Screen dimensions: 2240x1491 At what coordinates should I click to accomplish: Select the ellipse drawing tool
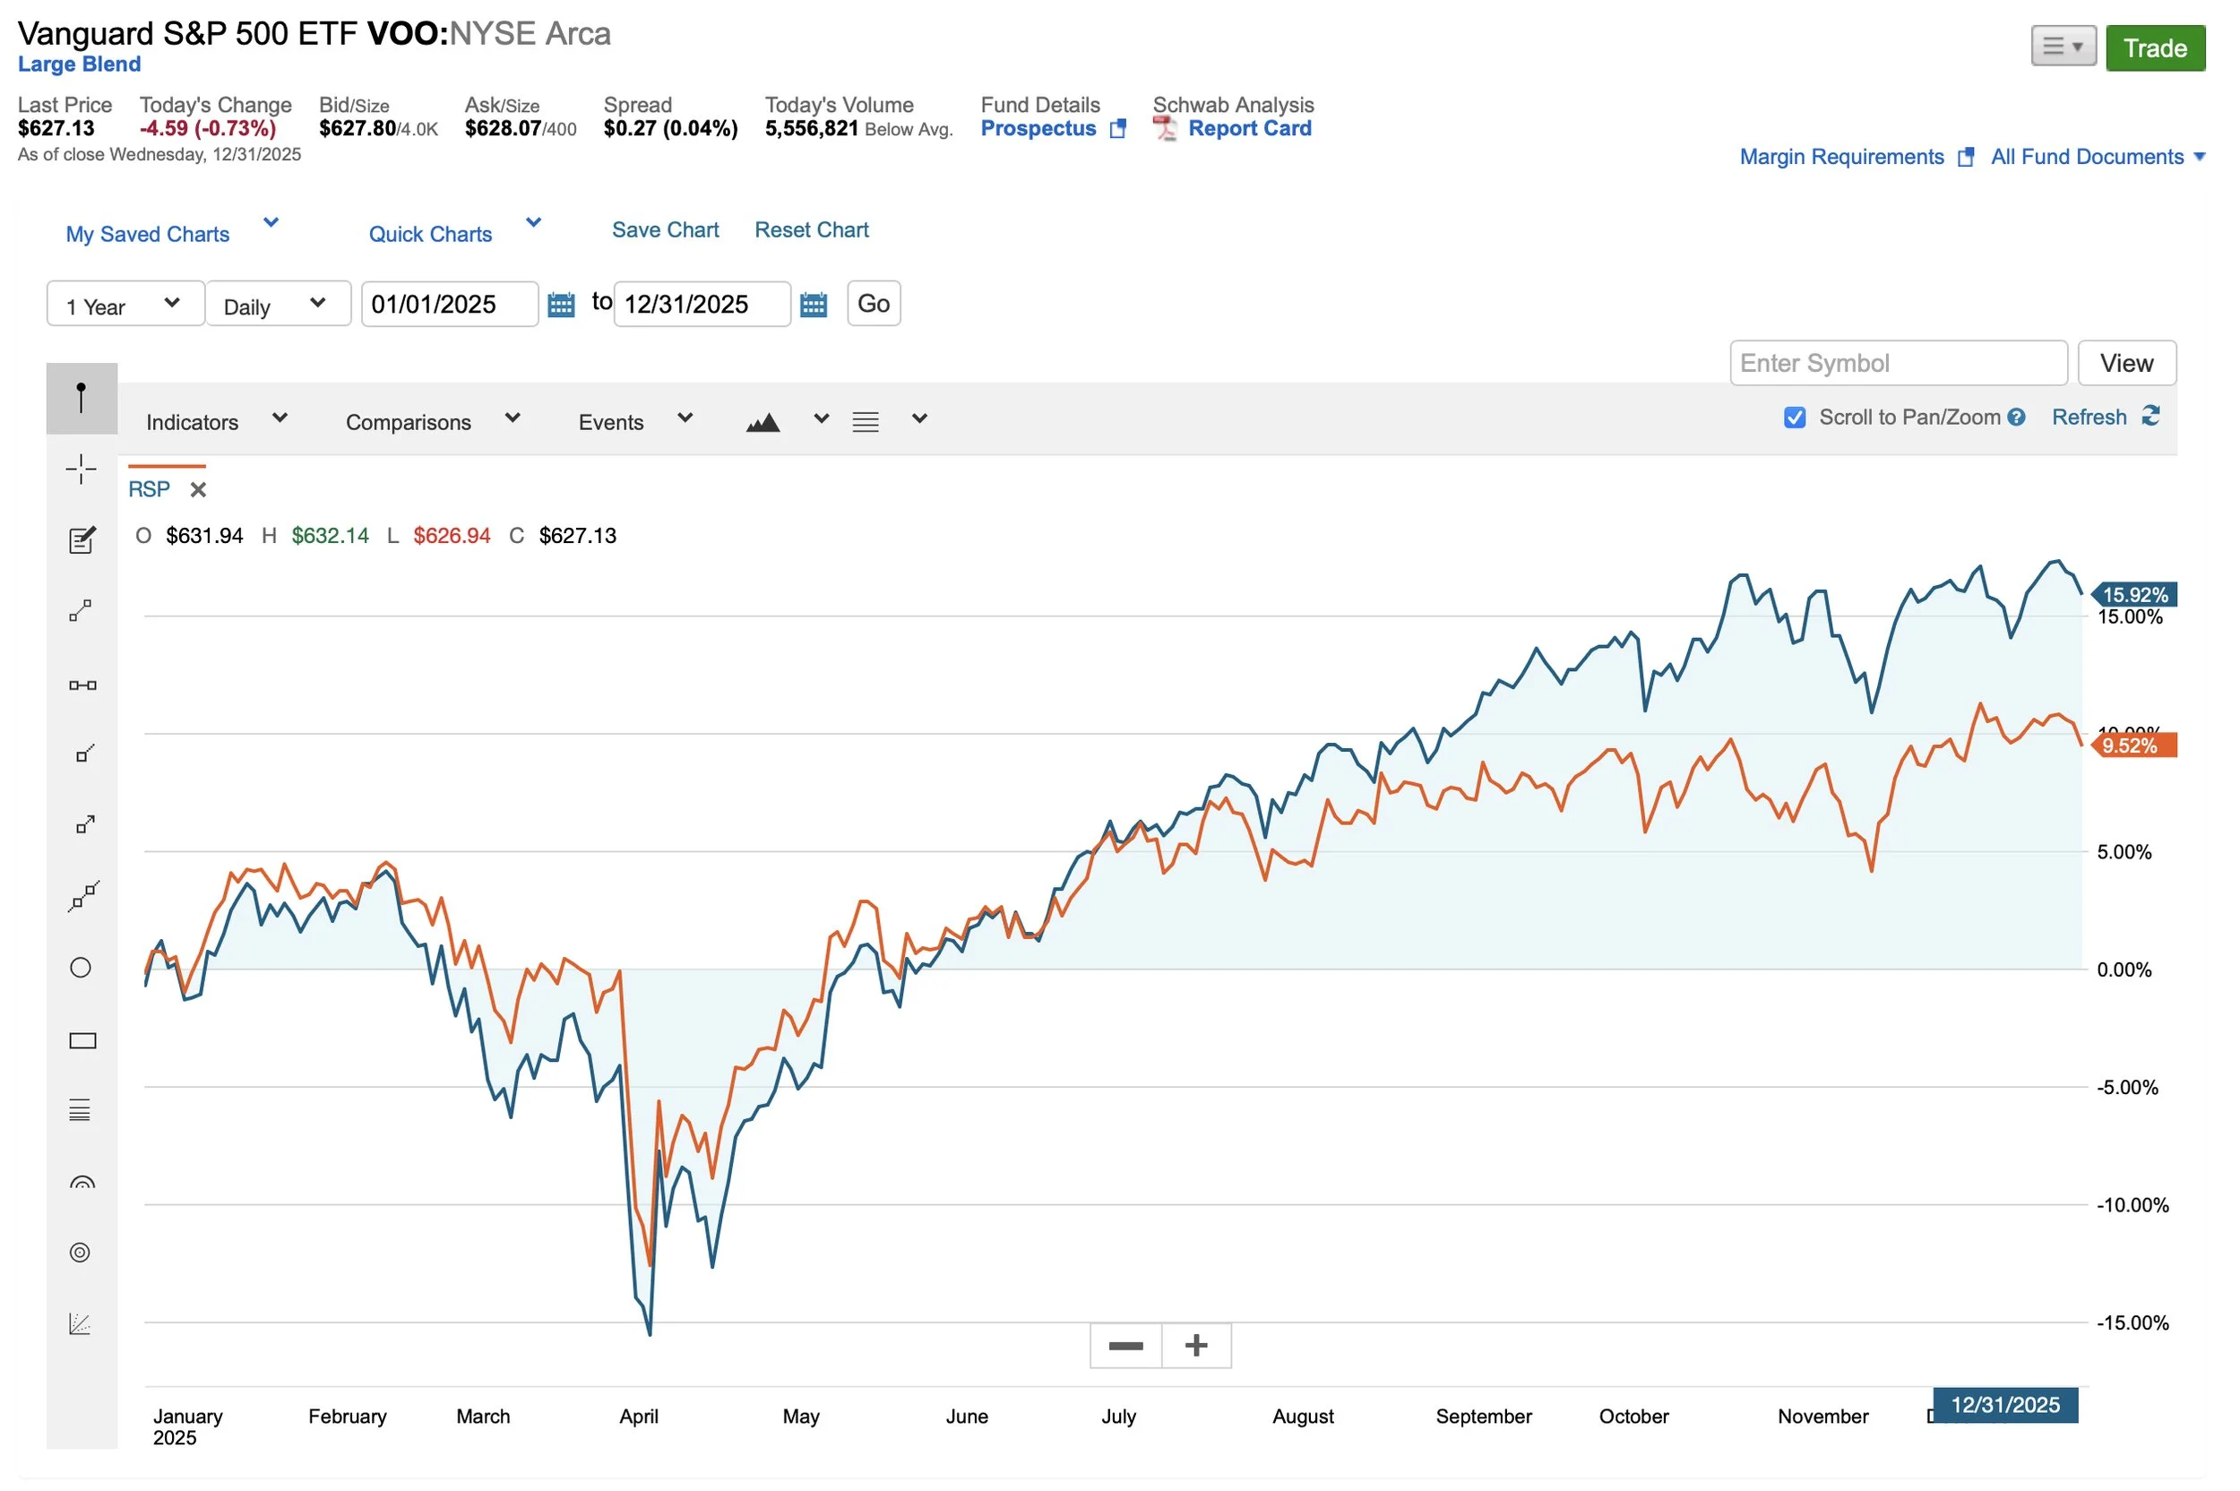coord(81,968)
